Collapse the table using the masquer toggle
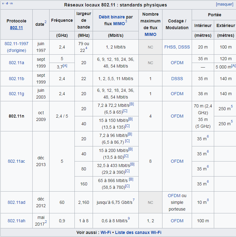 [224, 4]
